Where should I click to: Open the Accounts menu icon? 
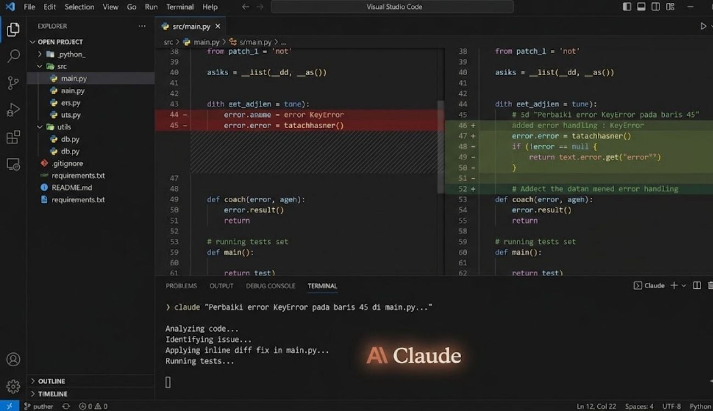coord(13,359)
